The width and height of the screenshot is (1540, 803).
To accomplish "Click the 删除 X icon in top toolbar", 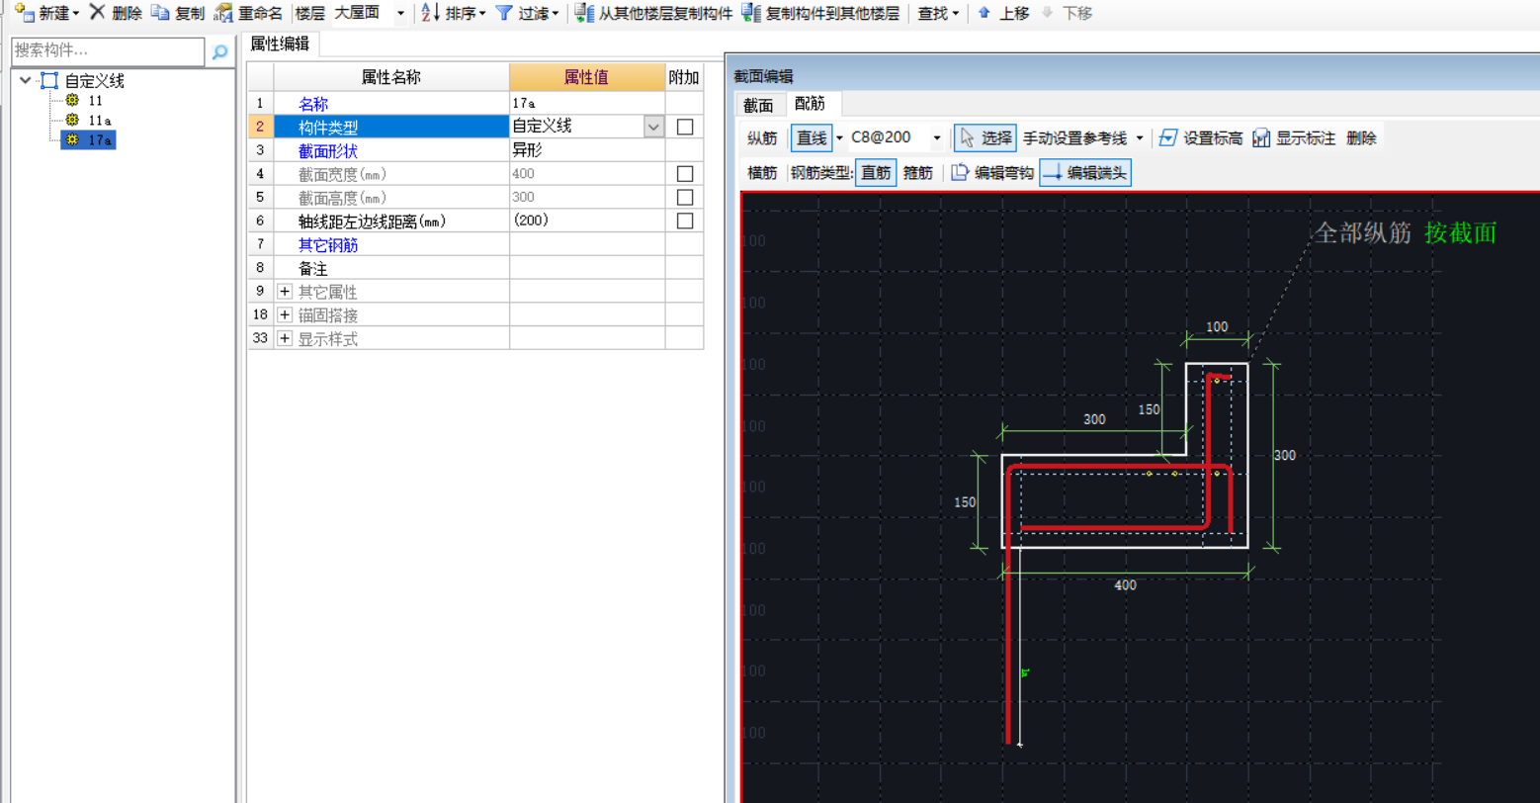I will (97, 13).
